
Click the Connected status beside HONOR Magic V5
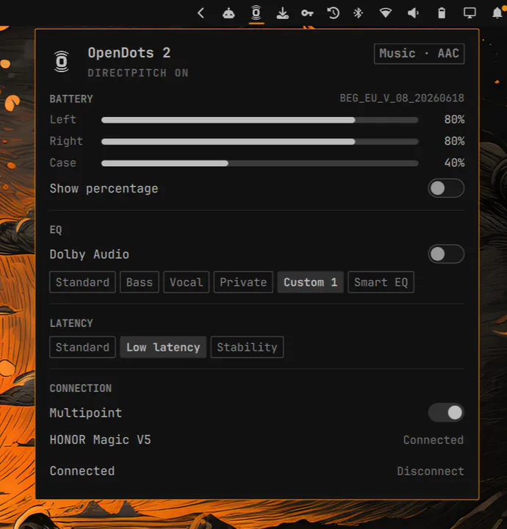pyautogui.click(x=434, y=440)
